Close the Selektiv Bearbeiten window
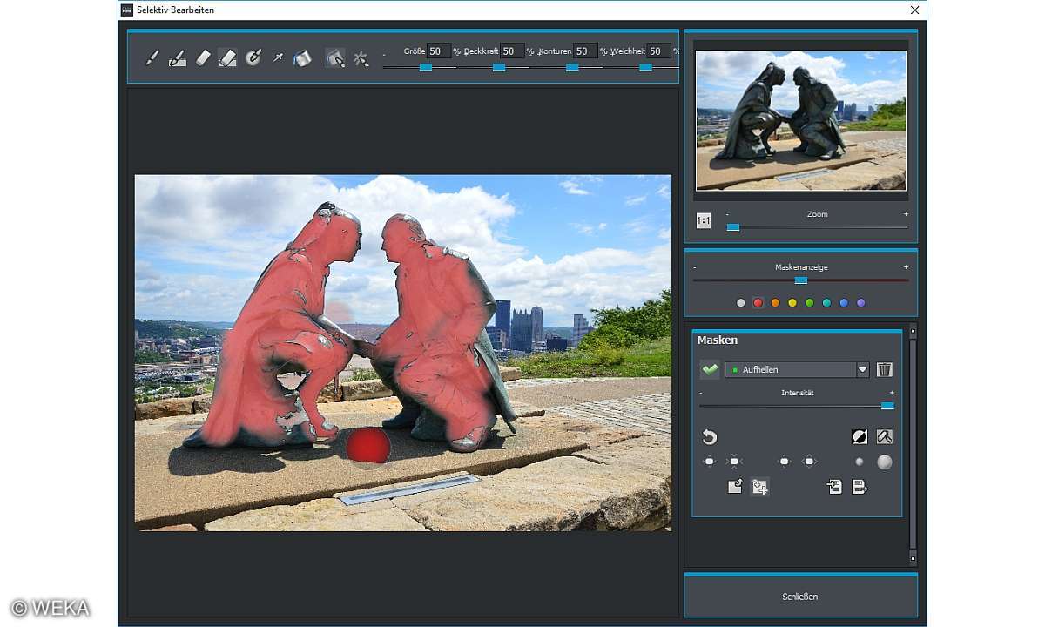The width and height of the screenshot is (1045, 627). coord(914,10)
